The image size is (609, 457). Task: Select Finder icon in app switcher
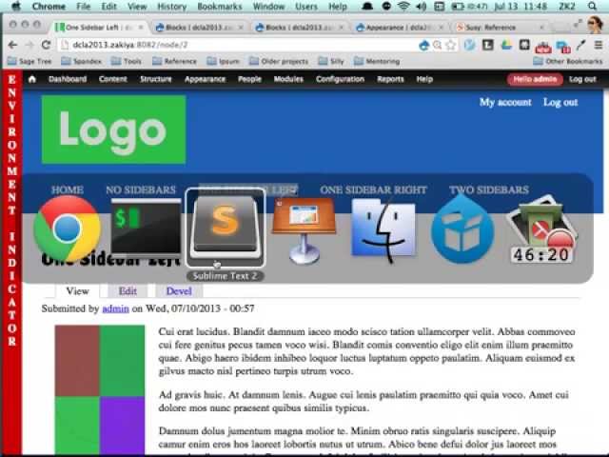click(x=383, y=229)
